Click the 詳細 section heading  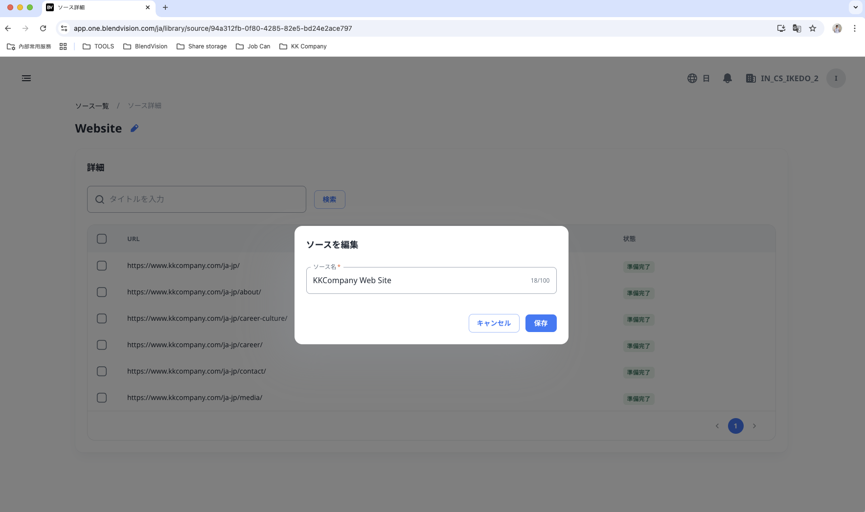coord(96,168)
